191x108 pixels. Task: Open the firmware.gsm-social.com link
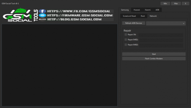pyautogui.click(x=80, y=15)
